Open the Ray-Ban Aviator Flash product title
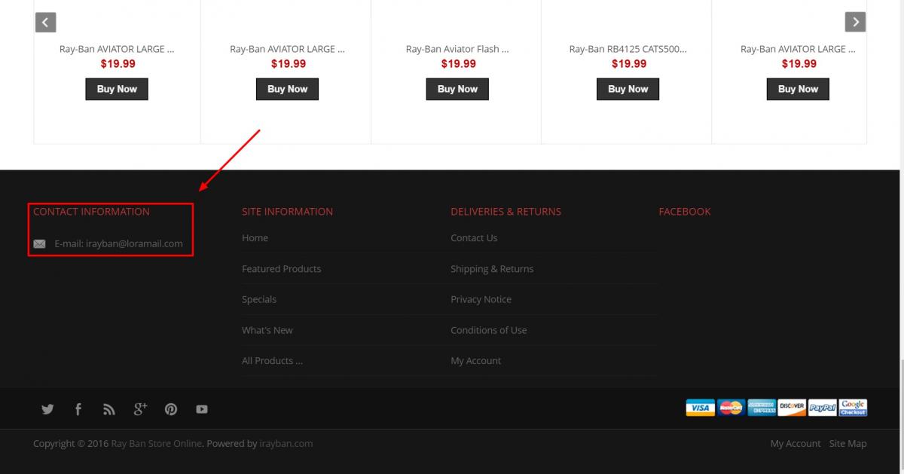The height and width of the screenshot is (474, 904). pyautogui.click(x=457, y=49)
